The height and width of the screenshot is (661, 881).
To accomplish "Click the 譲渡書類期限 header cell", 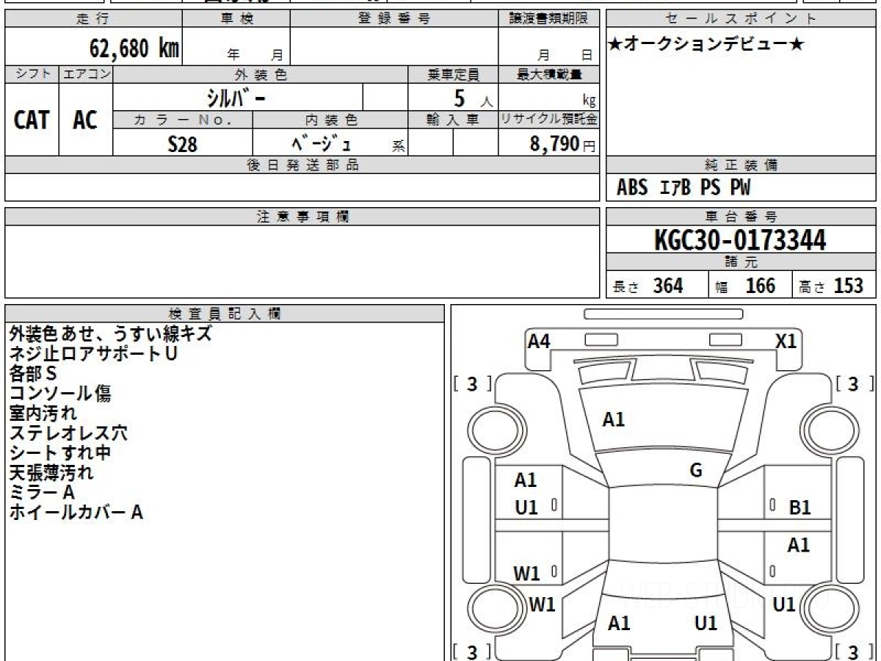I will tap(548, 19).
